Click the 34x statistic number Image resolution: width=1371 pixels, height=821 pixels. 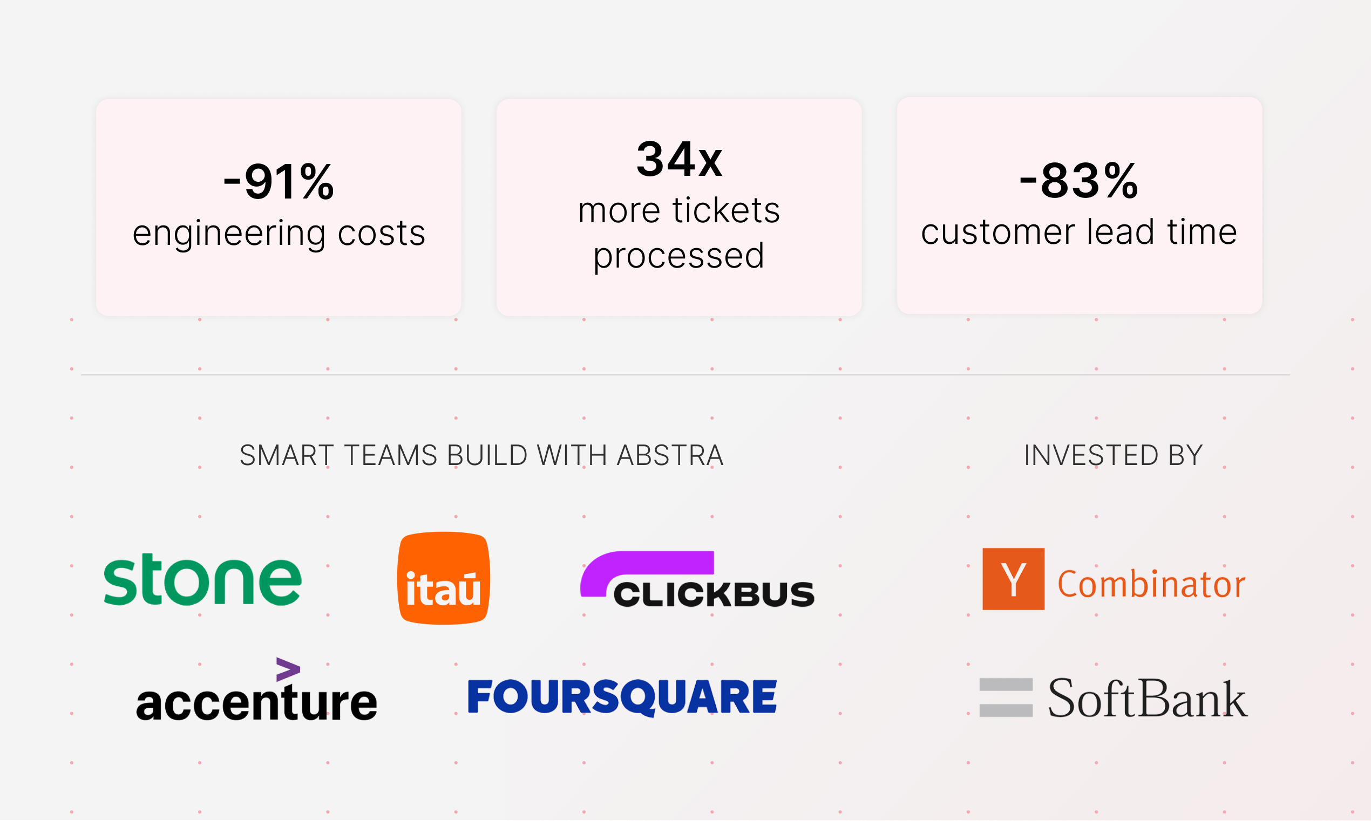click(x=678, y=159)
